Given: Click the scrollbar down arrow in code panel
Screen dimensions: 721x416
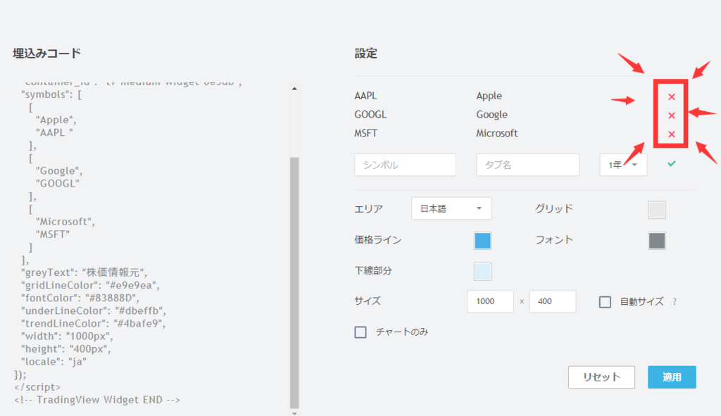Looking at the screenshot, I should (294, 413).
